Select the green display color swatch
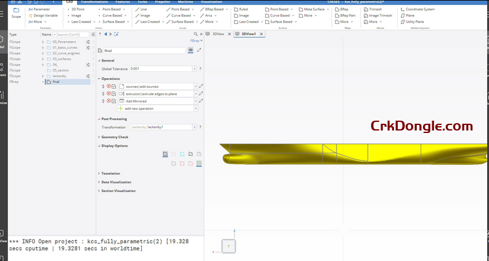Viewport: 489px width, 261px height. coord(199,163)
